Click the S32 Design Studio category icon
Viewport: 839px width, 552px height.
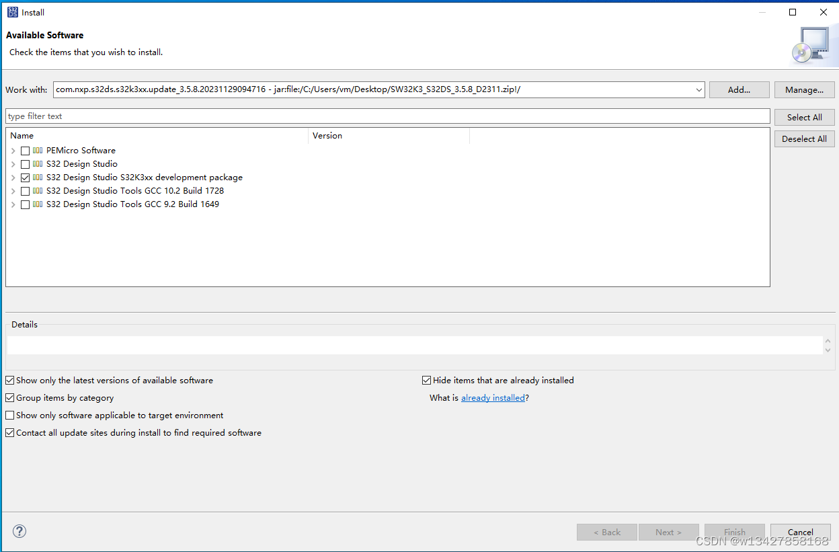click(38, 164)
